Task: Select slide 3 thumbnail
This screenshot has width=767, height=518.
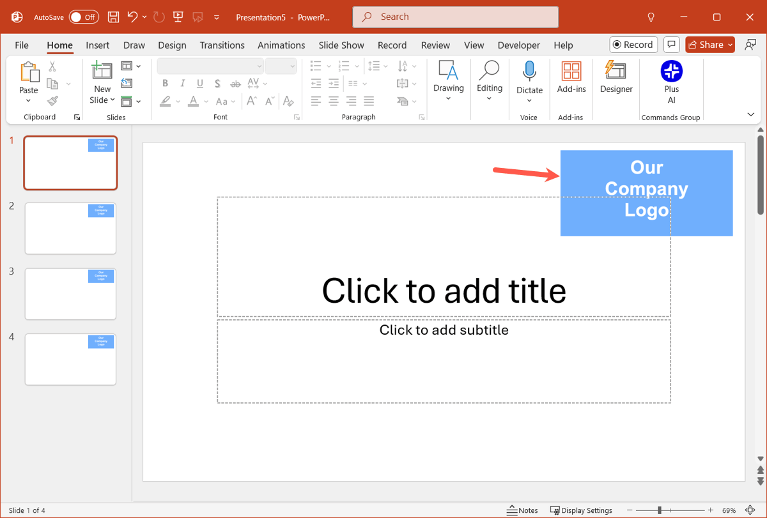Action: click(70, 294)
